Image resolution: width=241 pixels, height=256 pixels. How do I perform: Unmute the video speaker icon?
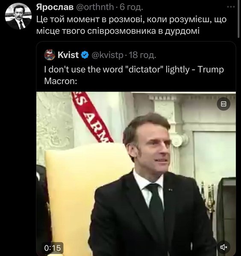pyautogui.click(x=223, y=247)
